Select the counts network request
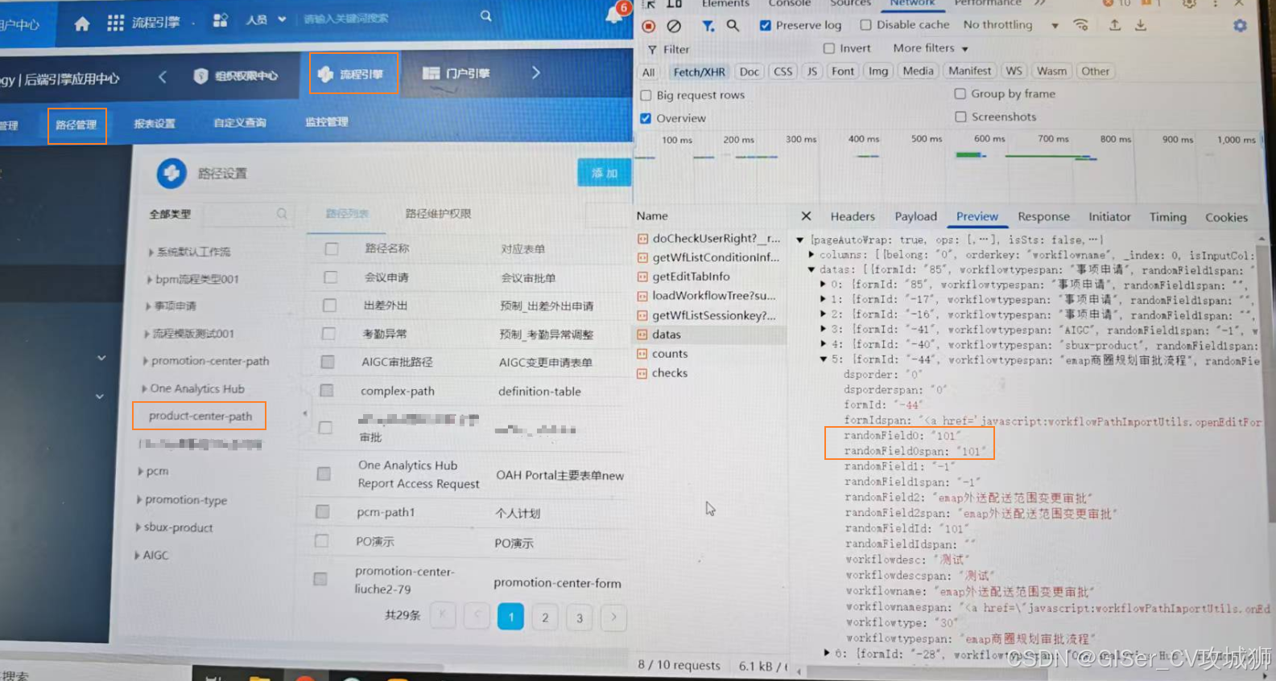 (670, 354)
